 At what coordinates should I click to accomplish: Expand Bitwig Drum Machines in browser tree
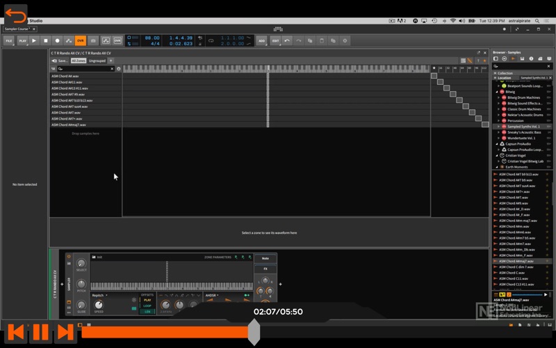499,97
